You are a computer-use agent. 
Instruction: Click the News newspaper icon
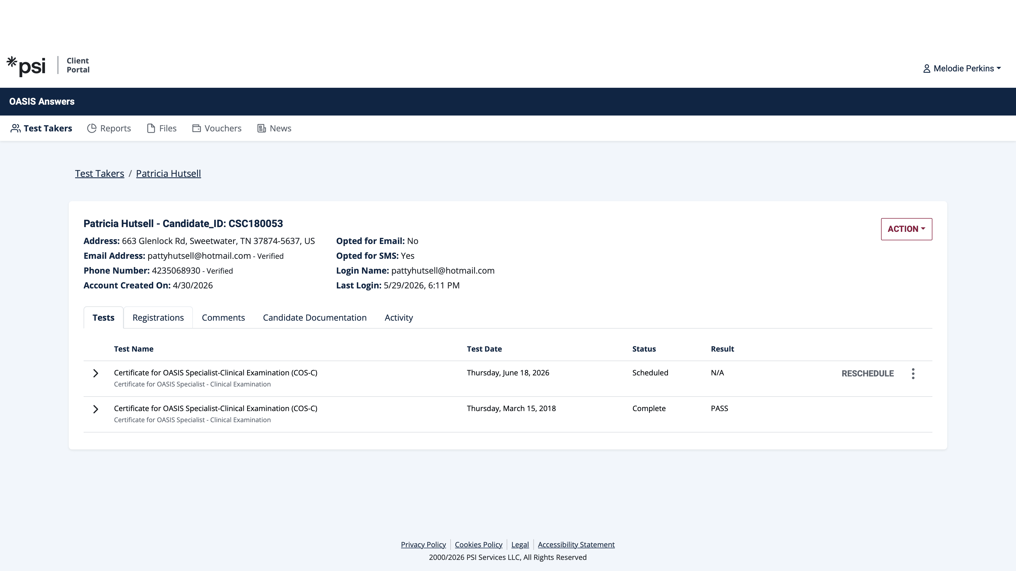pos(261,128)
